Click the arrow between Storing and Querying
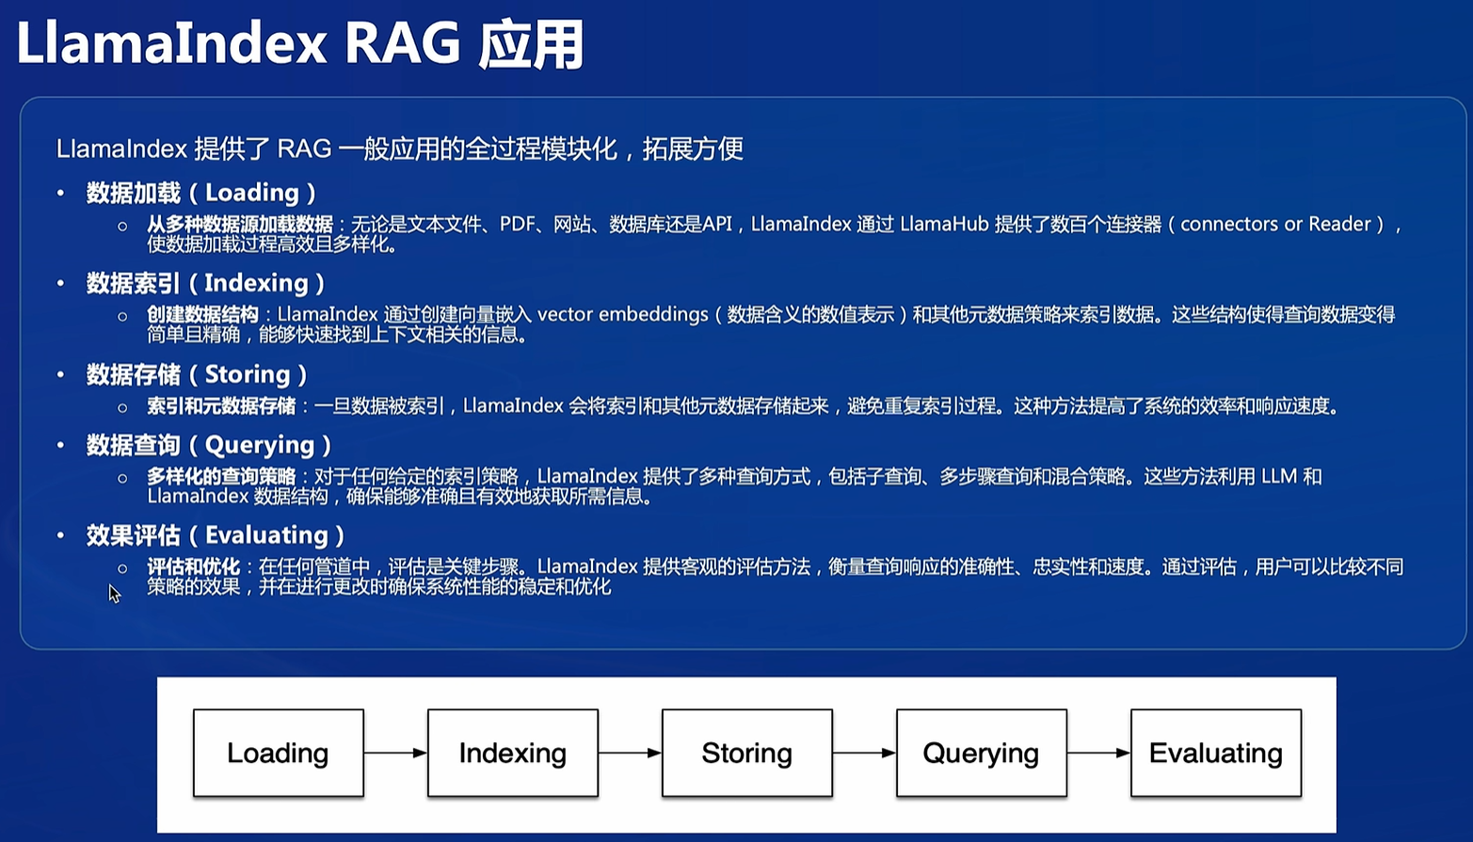The image size is (1473, 842). pos(864,753)
